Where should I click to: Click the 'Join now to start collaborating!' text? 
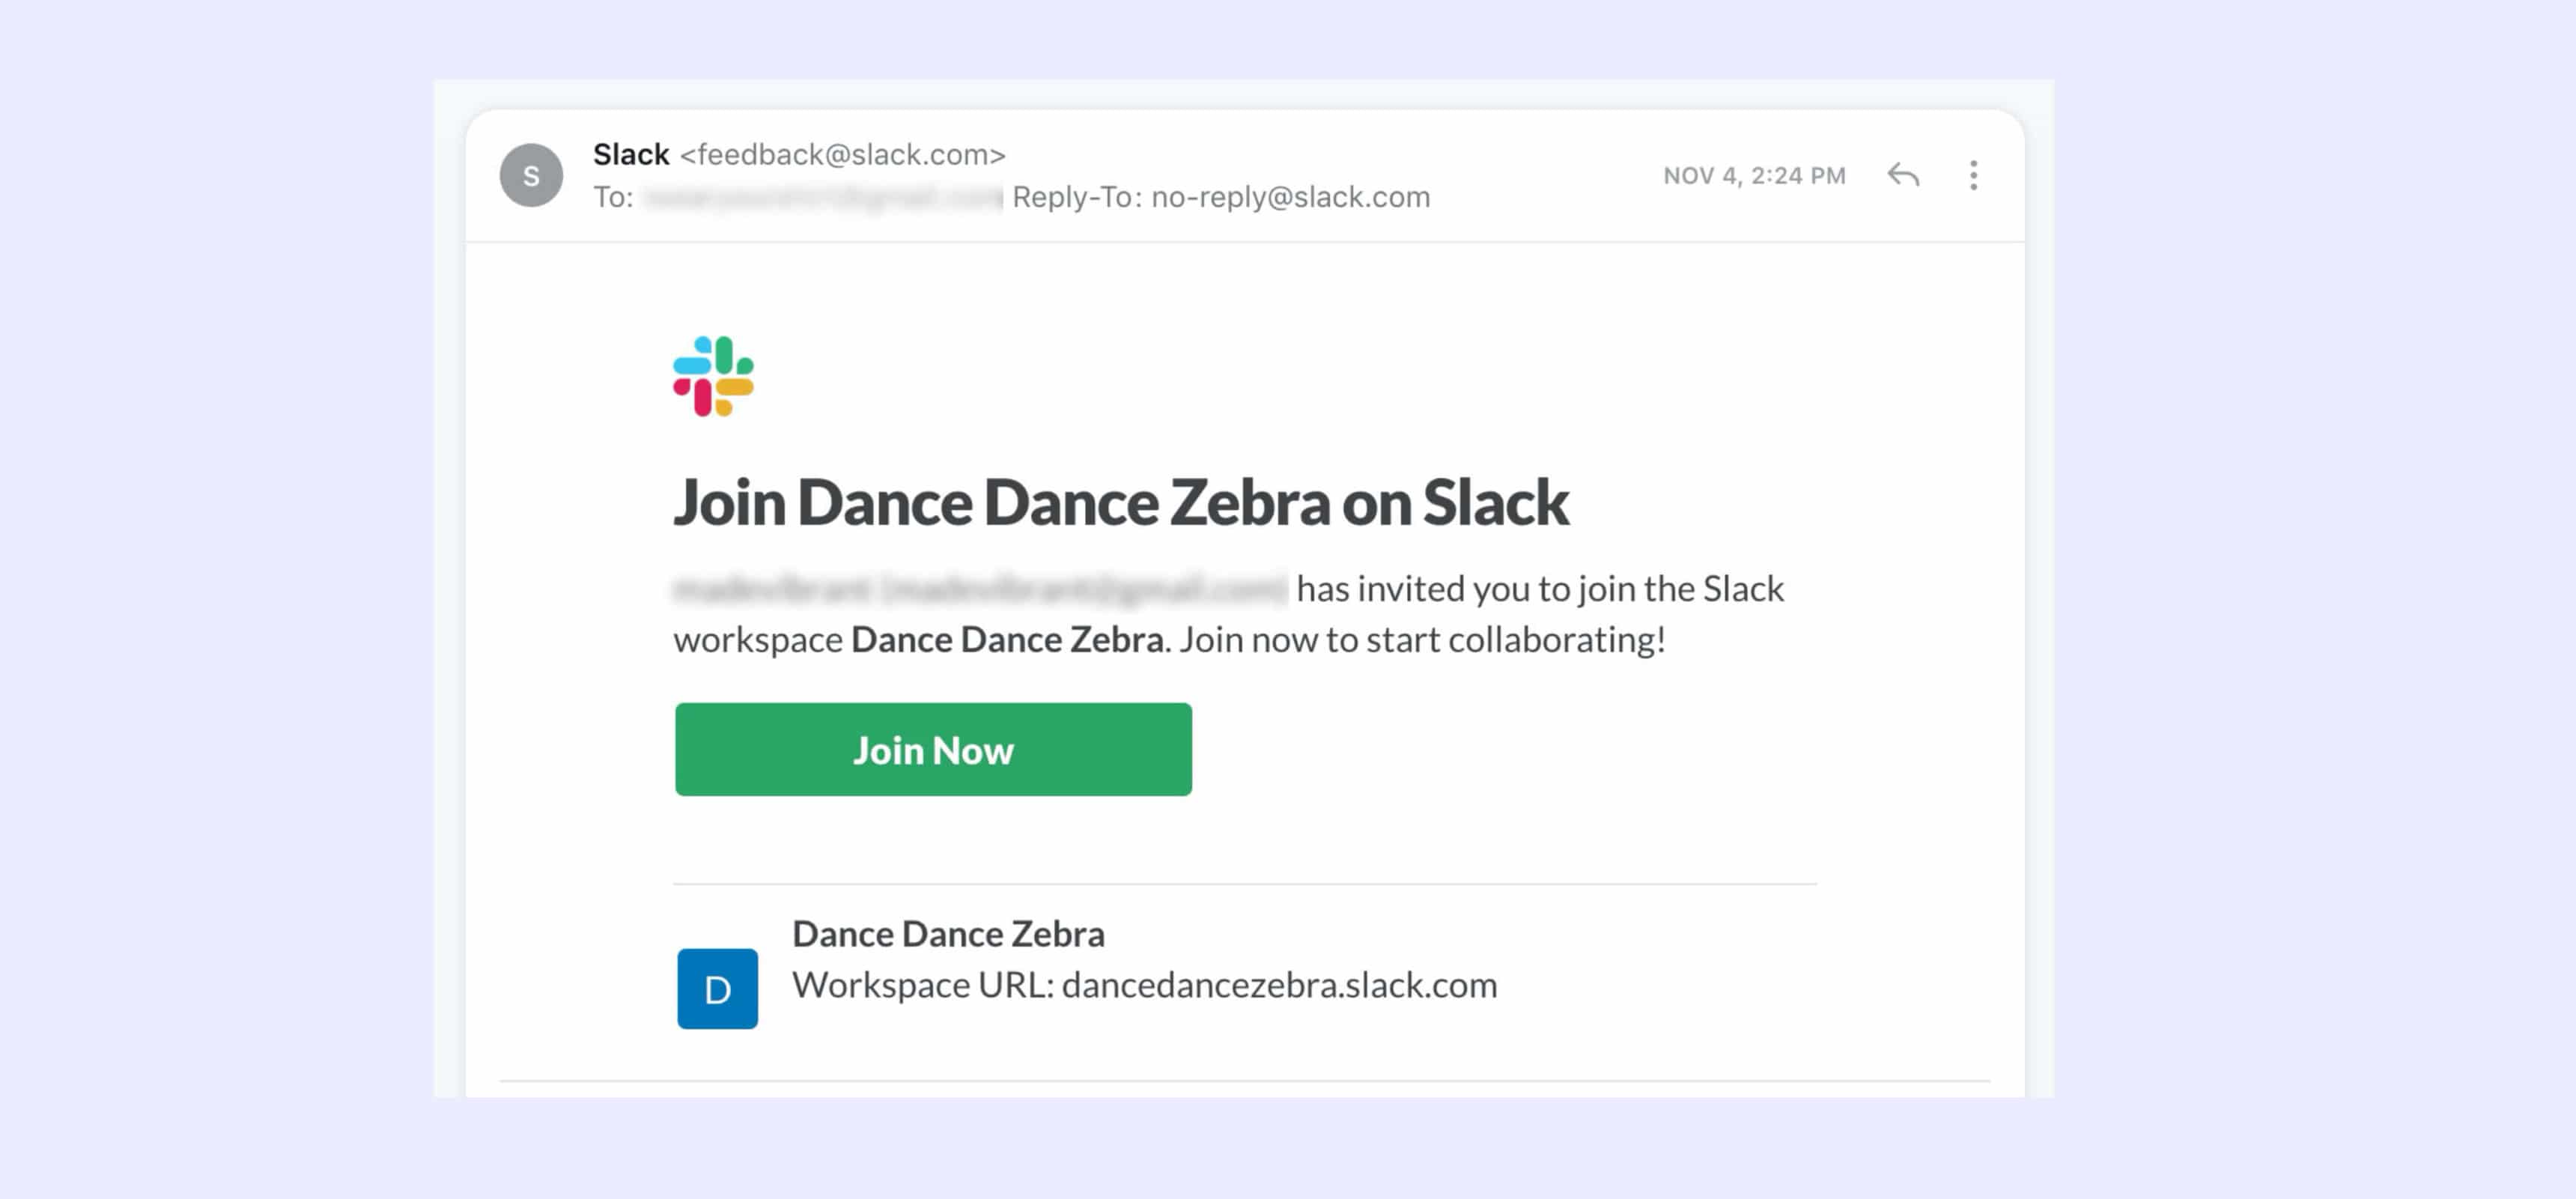1422,640
